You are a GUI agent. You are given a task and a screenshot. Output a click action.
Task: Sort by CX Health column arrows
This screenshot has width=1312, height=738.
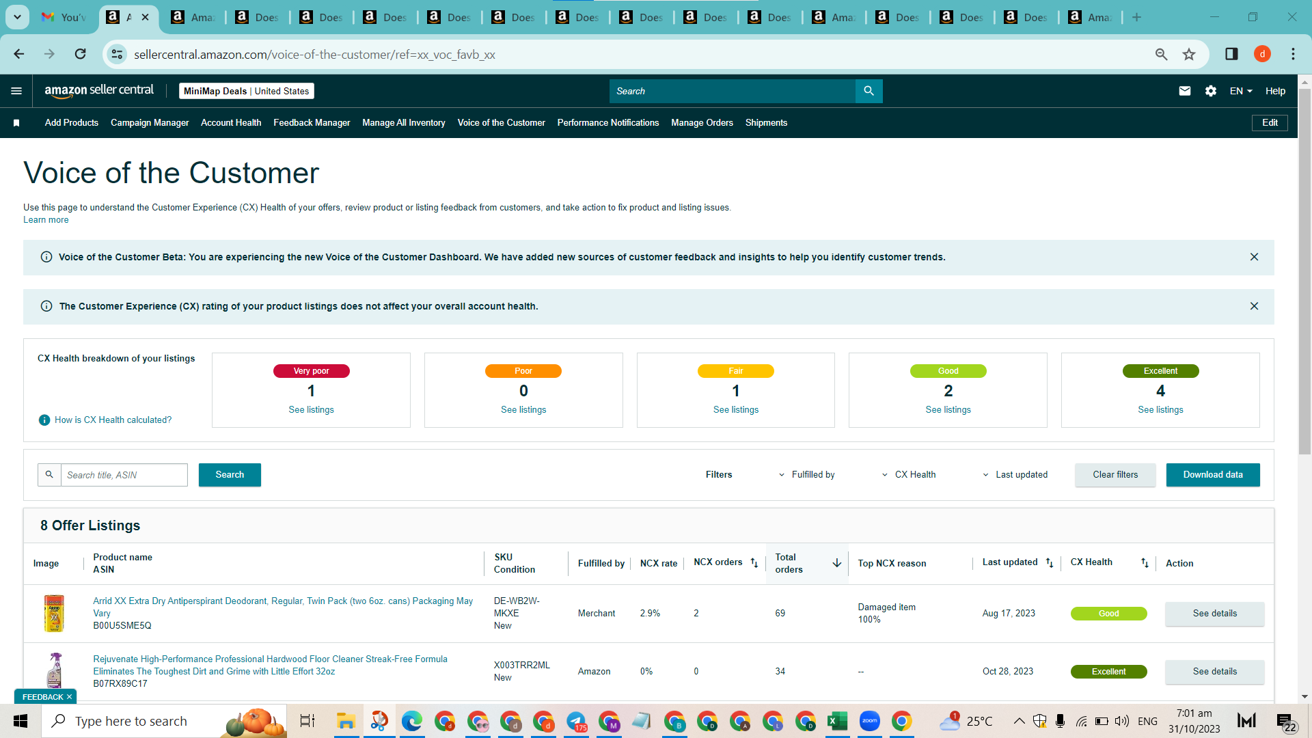1145,563
